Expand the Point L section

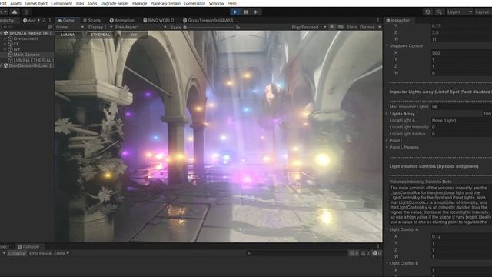tap(387, 140)
